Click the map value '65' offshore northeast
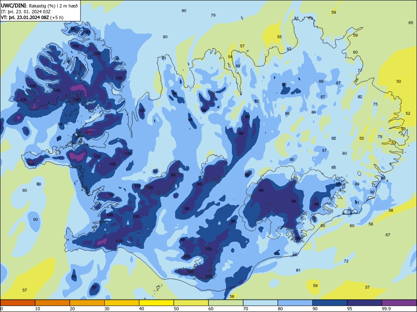417x312 pixels. click(411, 23)
